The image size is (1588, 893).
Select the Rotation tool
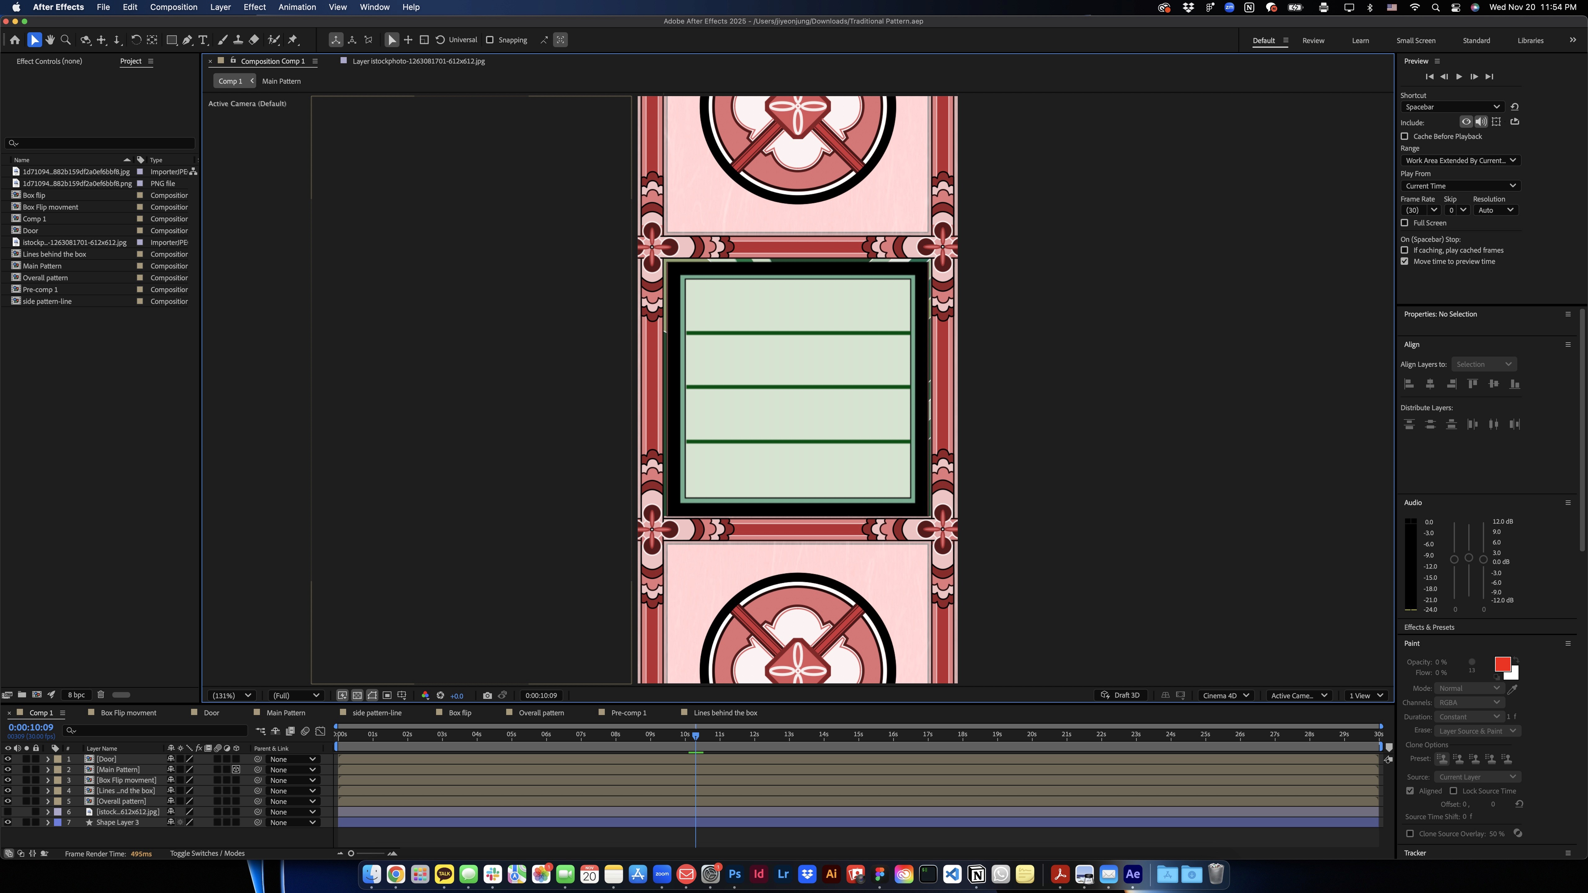pyautogui.click(x=136, y=40)
